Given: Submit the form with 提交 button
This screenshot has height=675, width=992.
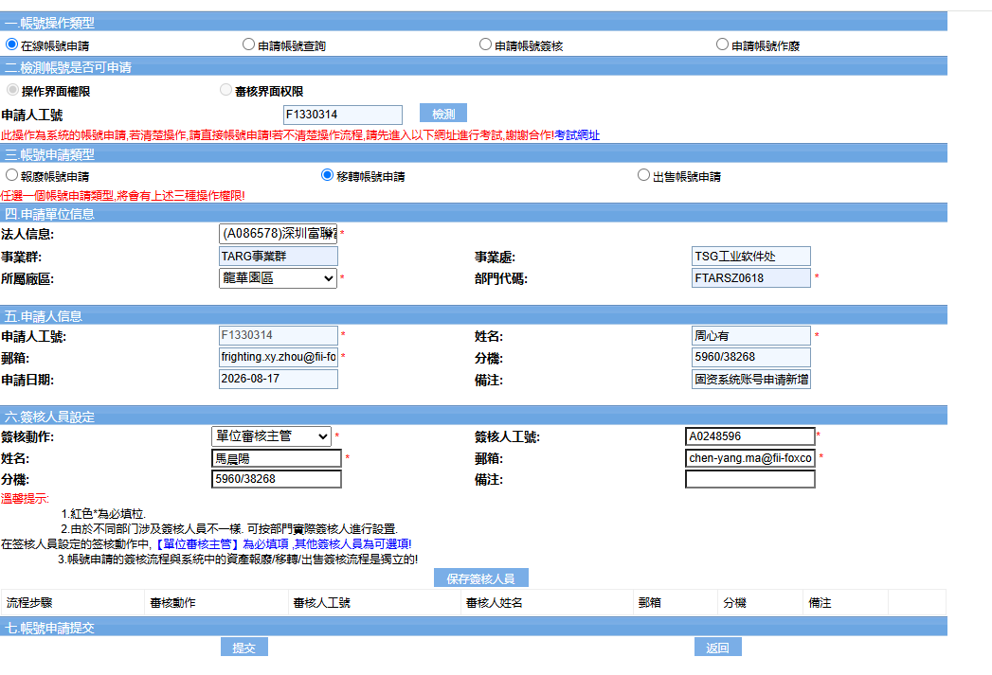Looking at the screenshot, I should point(244,648).
